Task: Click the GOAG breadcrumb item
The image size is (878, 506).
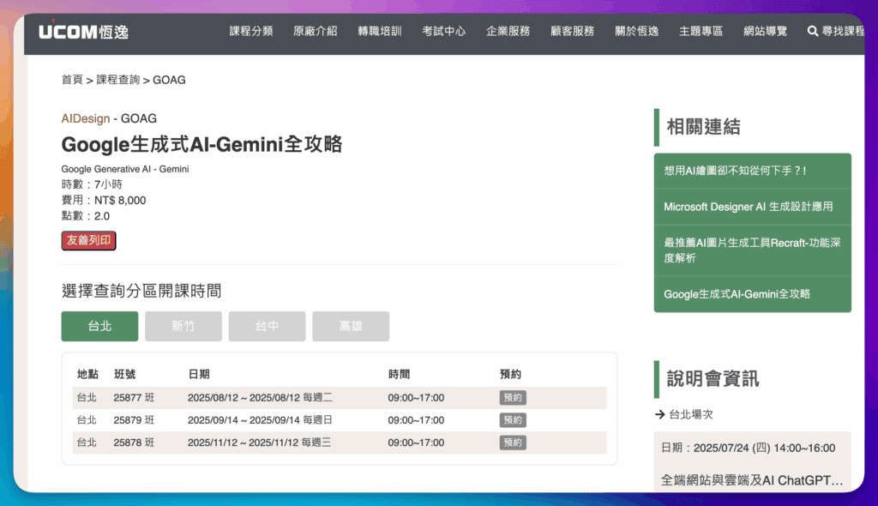Action: click(169, 80)
